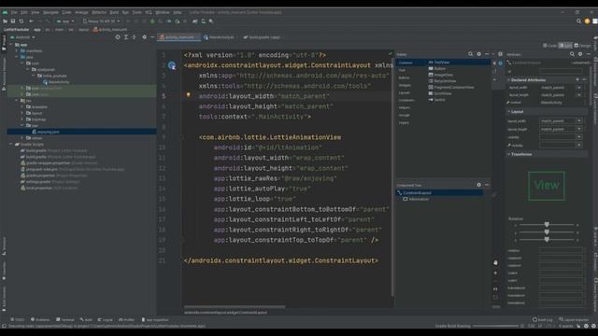Switch editor to Code view mode
The height and width of the screenshot is (336, 598).
tap(550, 46)
